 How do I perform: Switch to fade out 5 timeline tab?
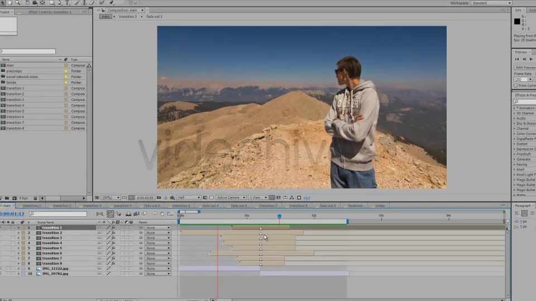pyautogui.click(x=151, y=206)
